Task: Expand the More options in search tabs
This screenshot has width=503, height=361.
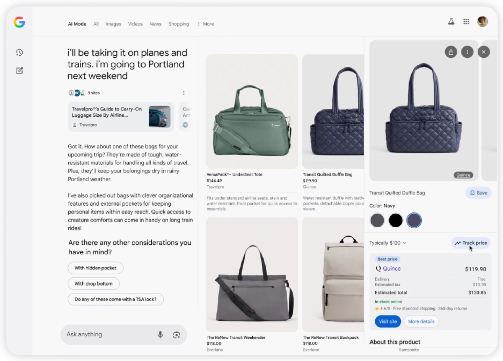Action: pyautogui.click(x=205, y=24)
